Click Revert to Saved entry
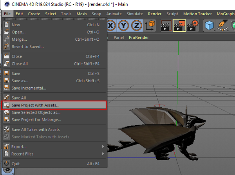This screenshot has width=235, height=175. (27, 47)
